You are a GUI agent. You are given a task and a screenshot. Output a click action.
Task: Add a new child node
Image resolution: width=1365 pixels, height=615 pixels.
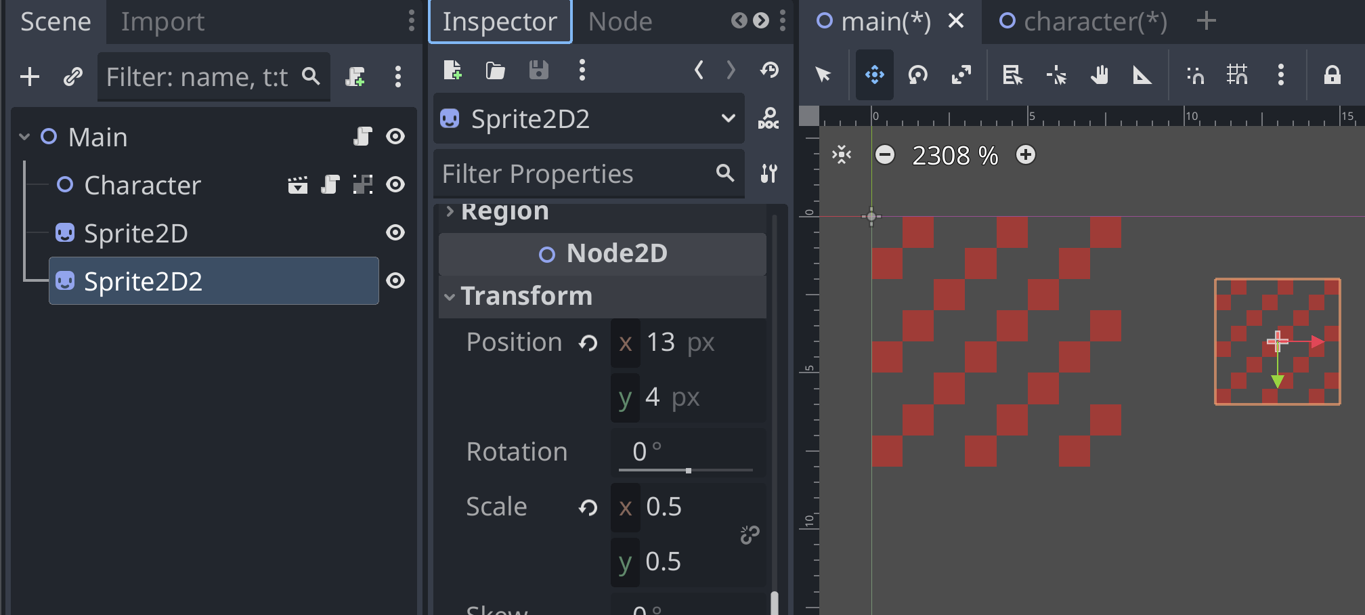tap(30, 77)
